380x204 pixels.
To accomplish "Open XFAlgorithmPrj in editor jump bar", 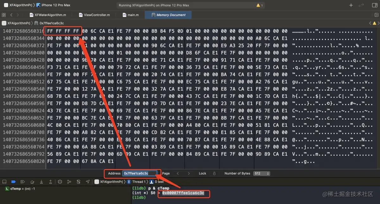I will point(16,23).
